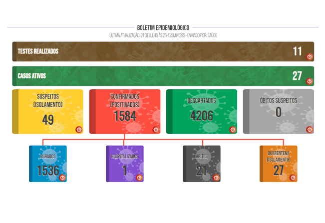
Task: Click the gear icon on Testes Realizados bar
Action: click(x=309, y=56)
